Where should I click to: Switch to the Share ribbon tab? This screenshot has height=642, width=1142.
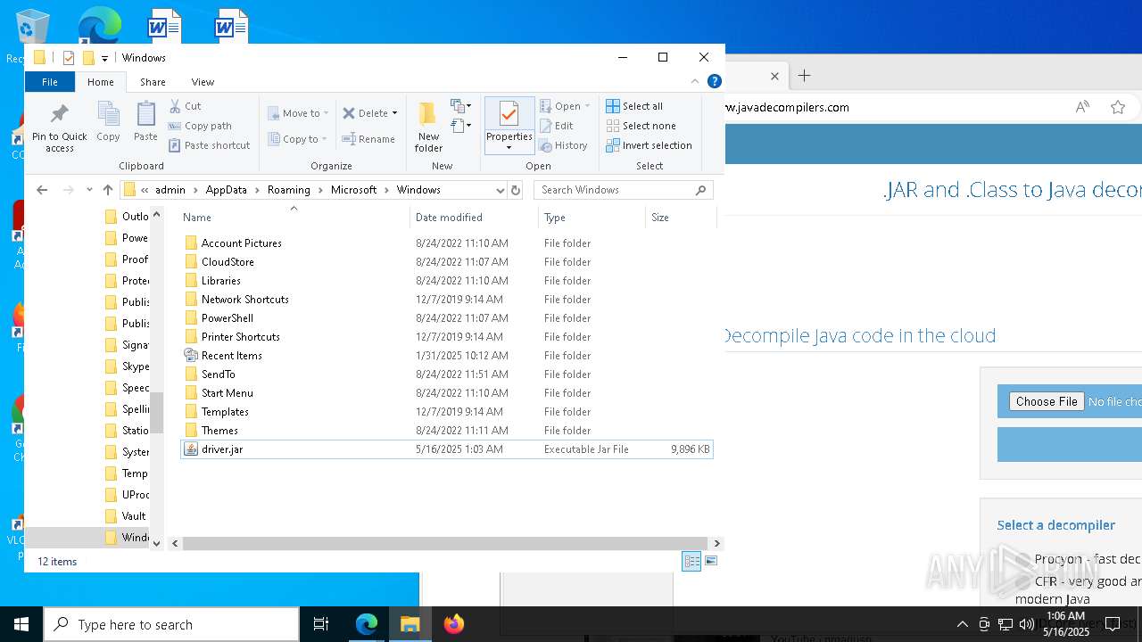[153, 82]
